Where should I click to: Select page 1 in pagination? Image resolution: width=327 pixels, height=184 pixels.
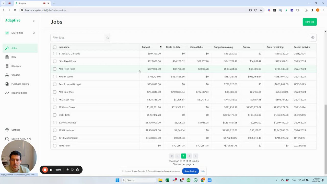pyautogui.click(x=183, y=156)
